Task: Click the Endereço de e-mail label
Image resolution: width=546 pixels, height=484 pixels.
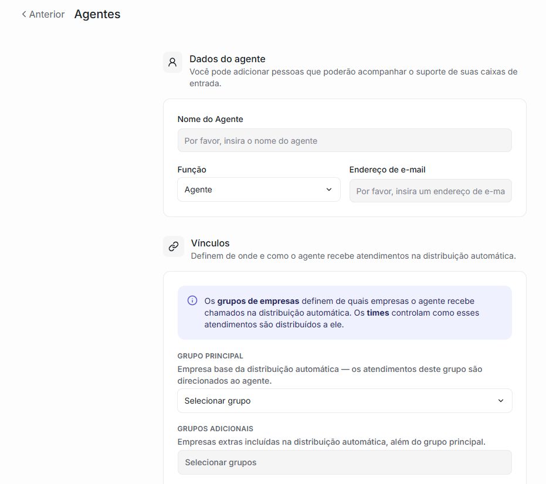Action: [387, 170]
